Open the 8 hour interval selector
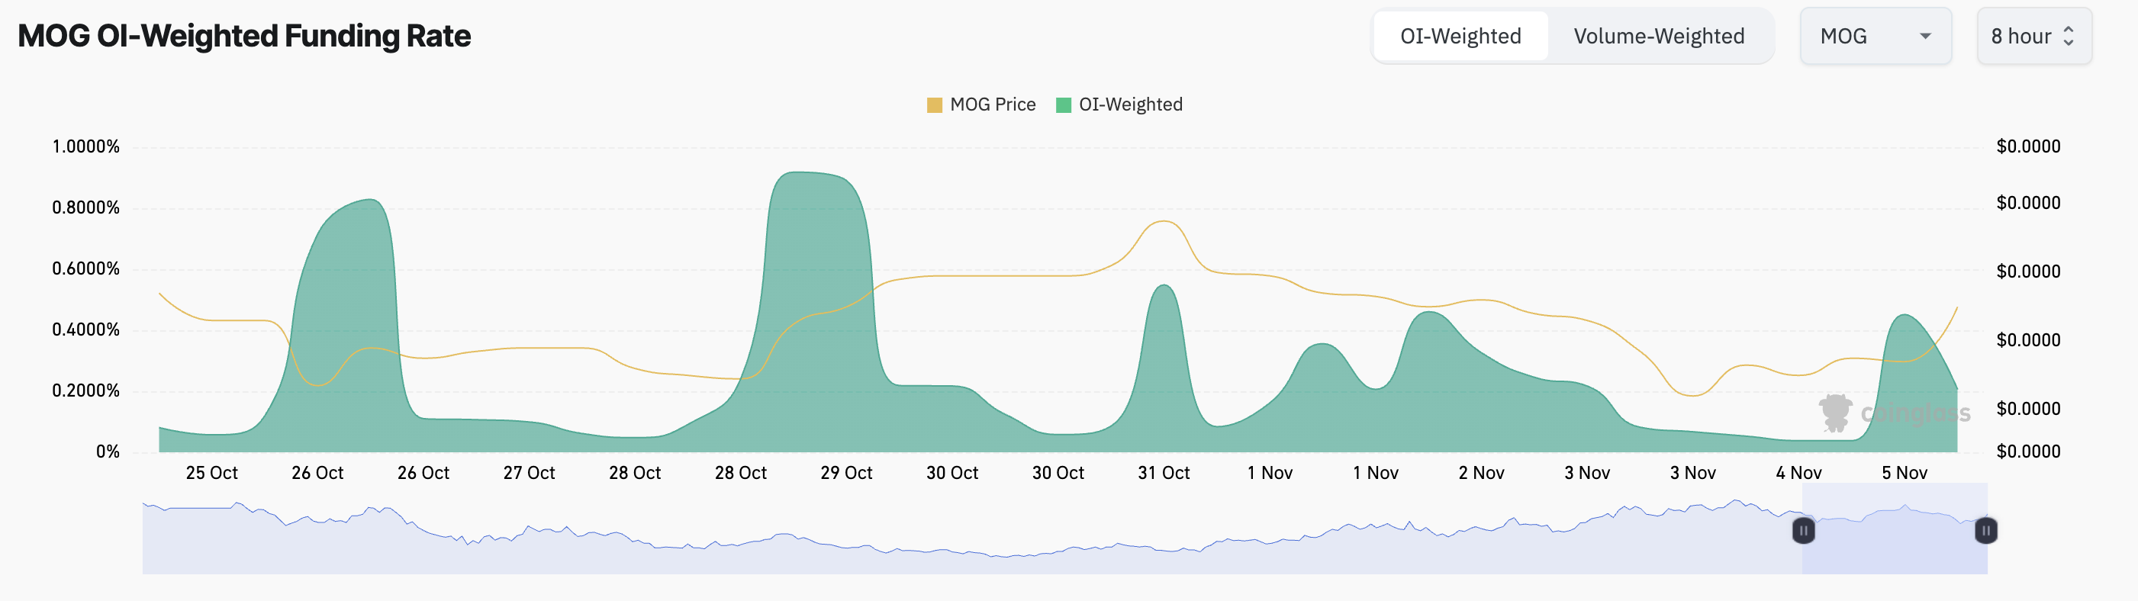The width and height of the screenshot is (2138, 601). click(2033, 37)
